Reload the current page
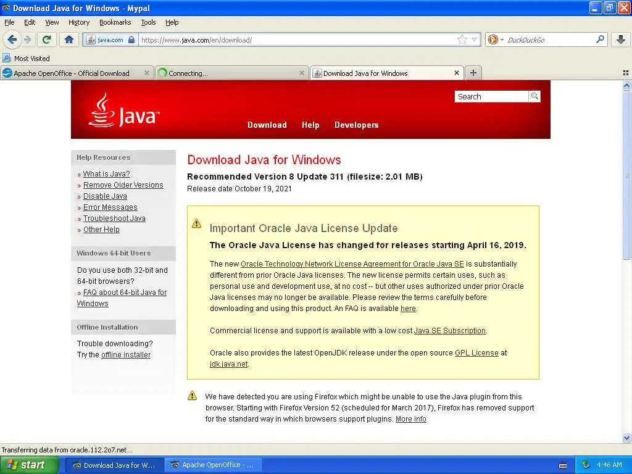 coord(47,39)
